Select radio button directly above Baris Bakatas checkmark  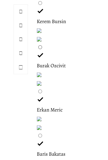click(x=40, y=136)
